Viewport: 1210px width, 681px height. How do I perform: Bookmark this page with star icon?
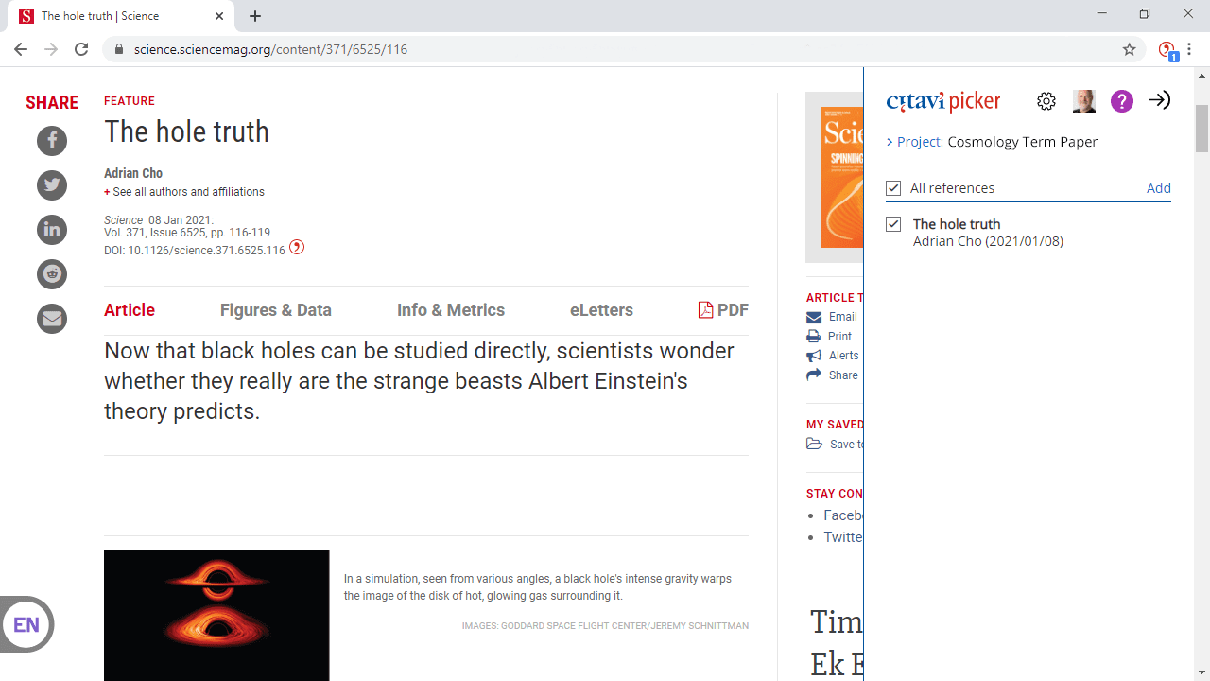(x=1129, y=49)
